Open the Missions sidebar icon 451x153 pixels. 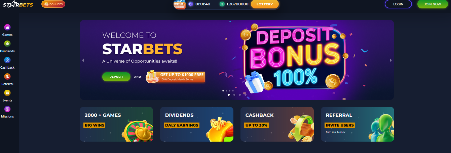(x=7, y=109)
